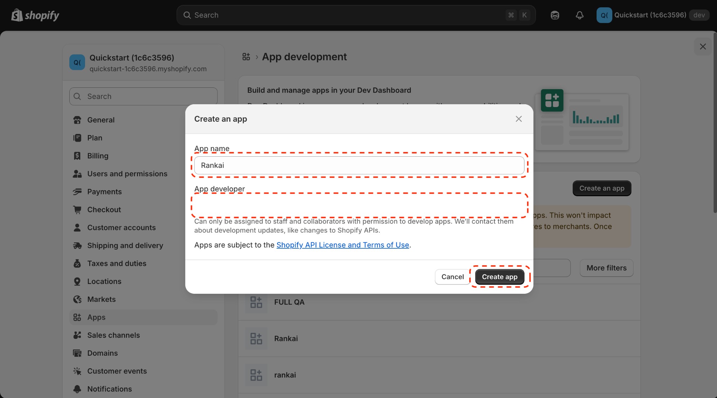Click the Create app button
717x398 pixels.
pyautogui.click(x=499, y=277)
